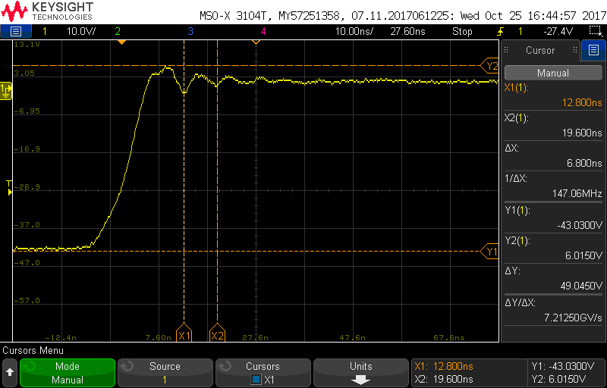Select the Y1 cursor handle
The height and width of the screenshot is (388, 607).
point(489,252)
